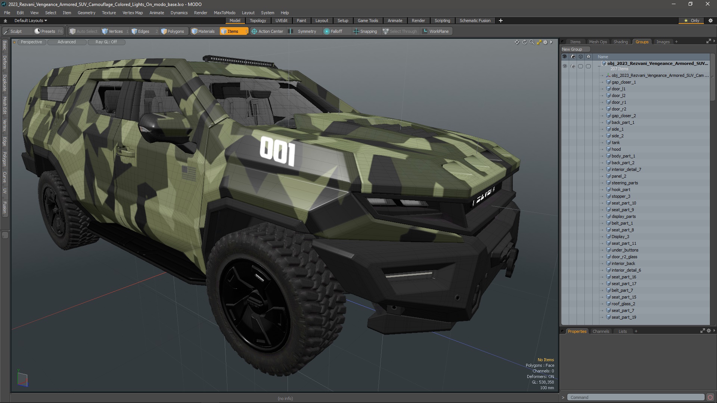
Task: Open the Perspective view dropdown
Action: (31, 42)
